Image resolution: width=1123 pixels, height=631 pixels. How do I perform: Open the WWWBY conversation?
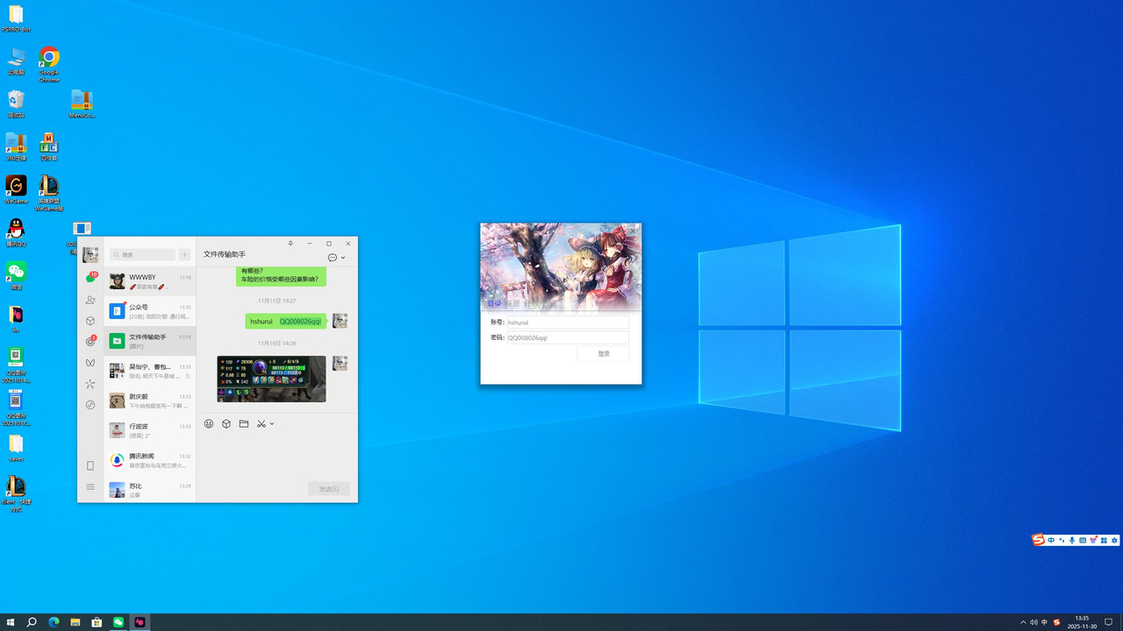[150, 281]
